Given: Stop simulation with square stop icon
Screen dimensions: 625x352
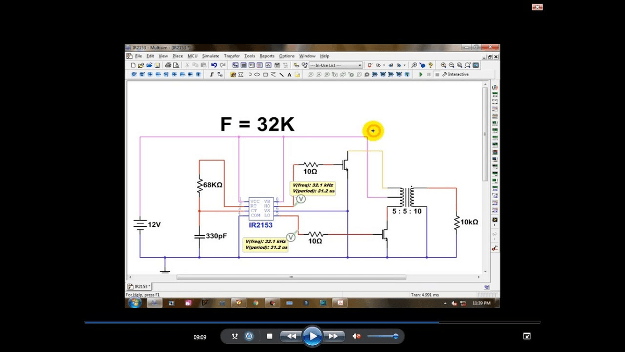Looking at the screenshot, I should 438,75.
